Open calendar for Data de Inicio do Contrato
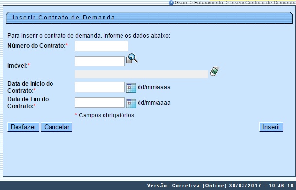The height and width of the screenshot is (190, 296). point(131,88)
